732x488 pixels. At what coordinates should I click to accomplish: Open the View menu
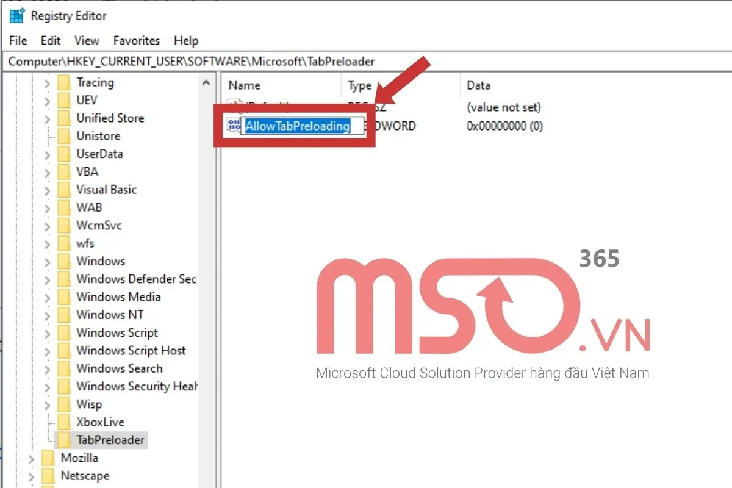[86, 40]
